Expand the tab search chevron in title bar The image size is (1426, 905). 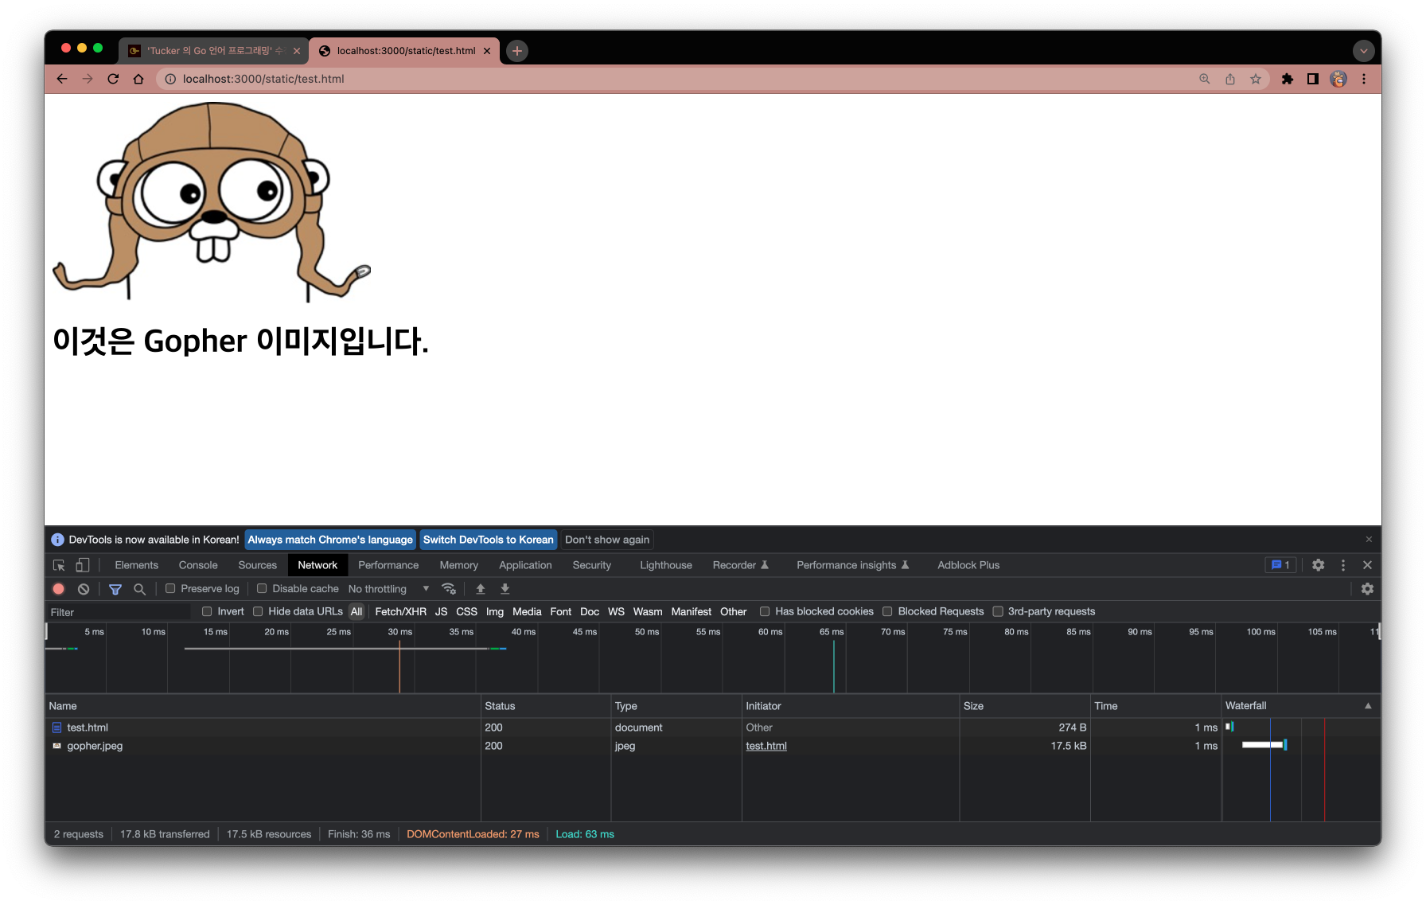[x=1364, y=51]
